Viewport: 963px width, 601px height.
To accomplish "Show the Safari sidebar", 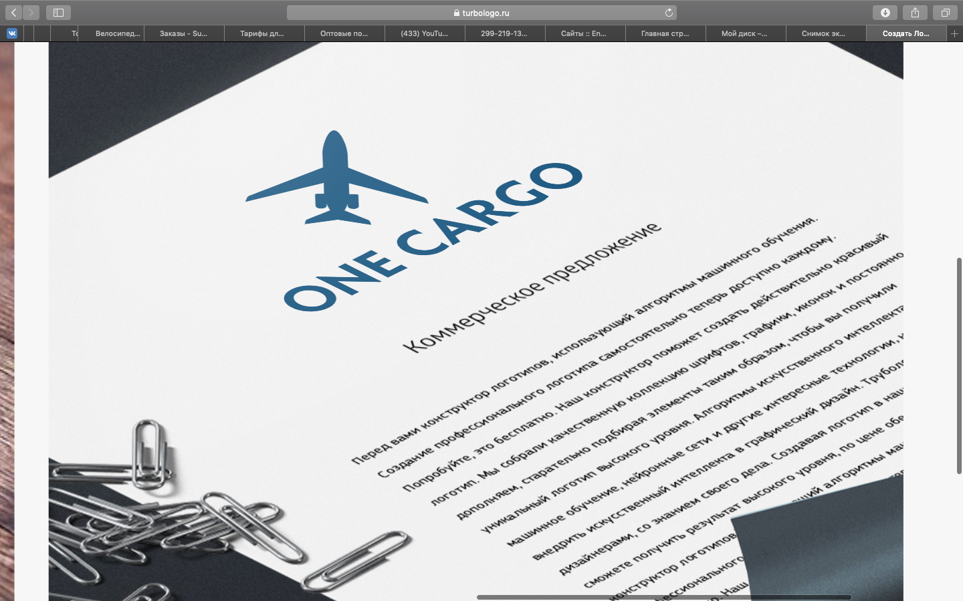I will click(x=58, y=13).
